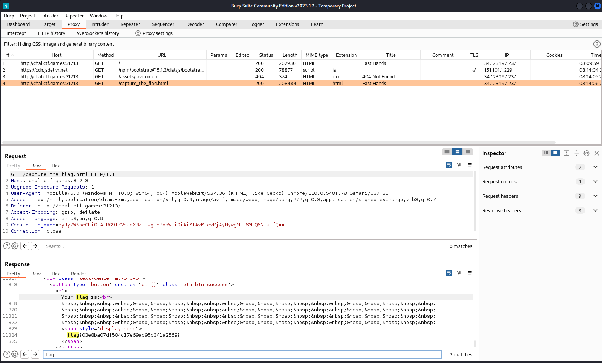602x363 pixels.
Task: Toggle \n non-printable characters in Response view
Action: click(459, 273)
